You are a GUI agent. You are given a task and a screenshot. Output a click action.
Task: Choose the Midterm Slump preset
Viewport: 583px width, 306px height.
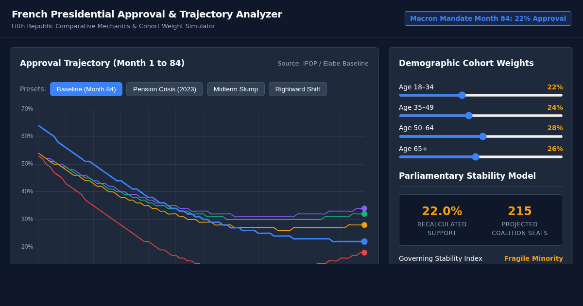click(x=236, y=89)
